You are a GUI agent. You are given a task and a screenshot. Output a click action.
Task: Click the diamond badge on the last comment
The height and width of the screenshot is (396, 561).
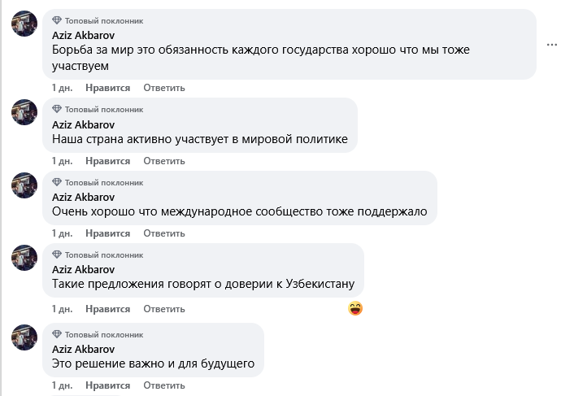click(x=57, y=334)
